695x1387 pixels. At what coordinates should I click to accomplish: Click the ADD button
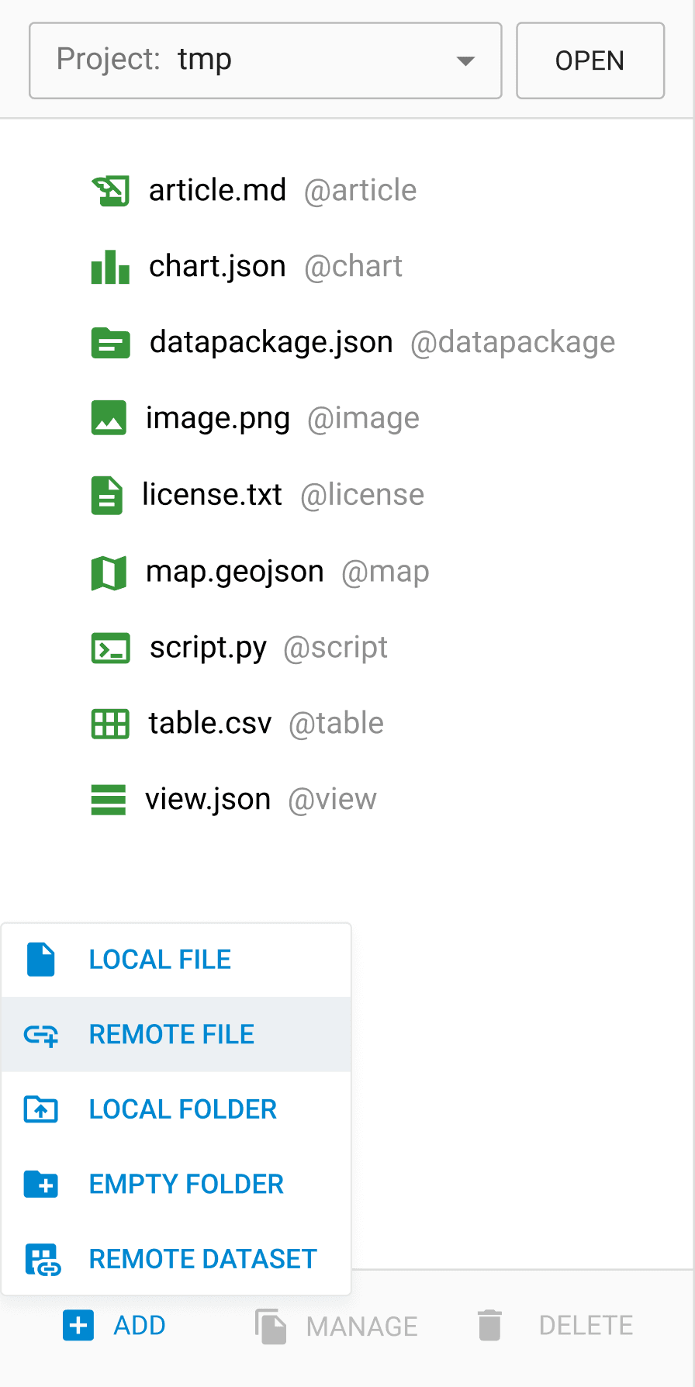pos(115,1326)
